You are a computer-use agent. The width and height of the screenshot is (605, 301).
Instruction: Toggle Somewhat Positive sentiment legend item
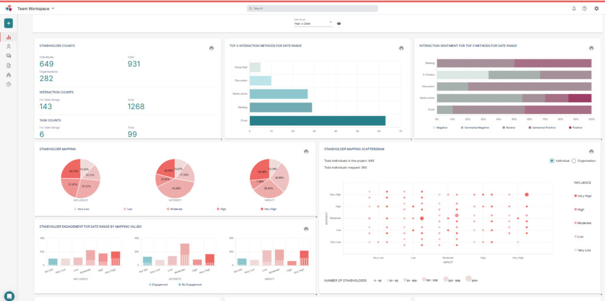pyautogui.click(x=542, y=128)
